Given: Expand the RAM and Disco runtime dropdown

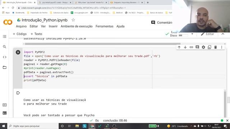Looking at the screenshot, I should (x=192, y=34).
